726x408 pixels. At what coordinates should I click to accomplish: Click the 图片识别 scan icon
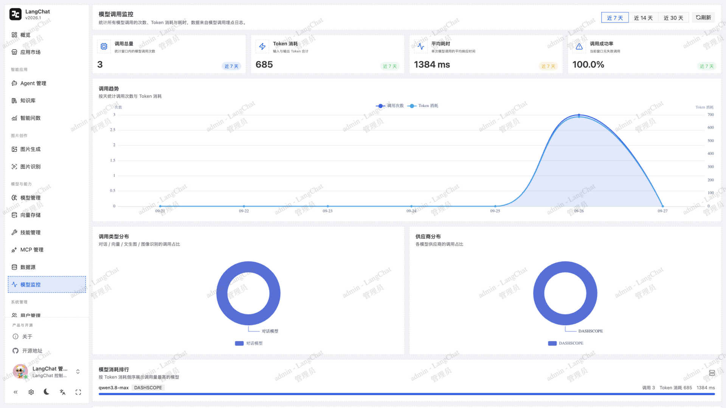click(x=14, y=167)
